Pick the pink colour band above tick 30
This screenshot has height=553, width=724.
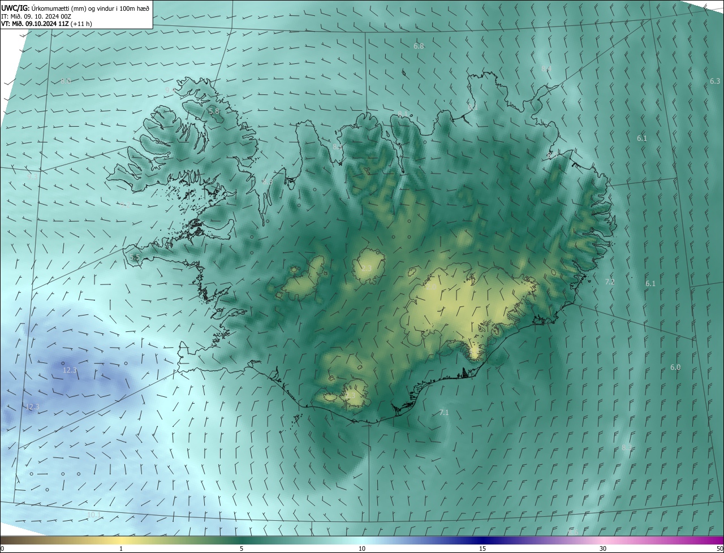pyautogui.click(x=603, y=540)
